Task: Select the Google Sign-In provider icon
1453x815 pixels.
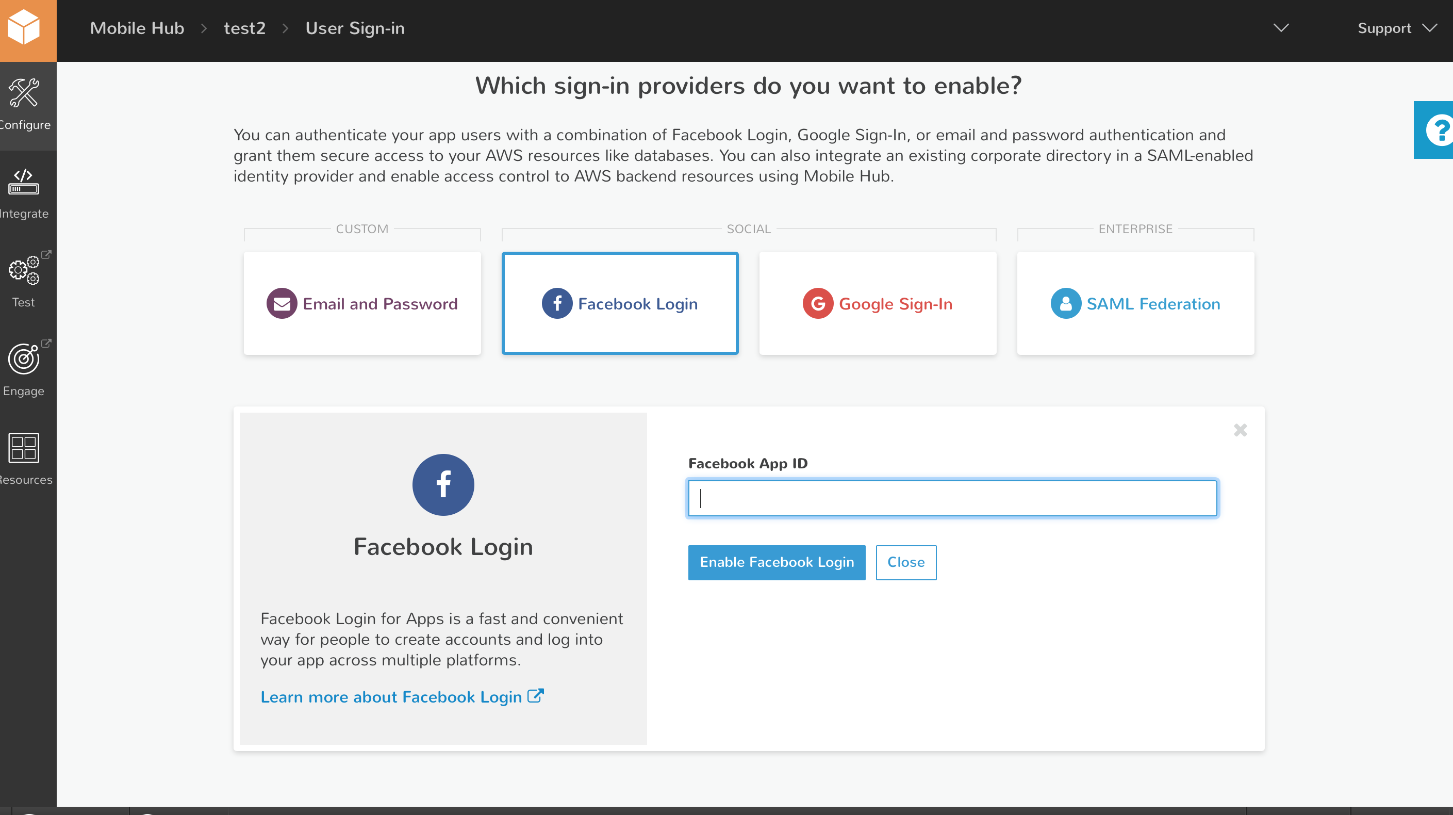Action: (817, 304)
